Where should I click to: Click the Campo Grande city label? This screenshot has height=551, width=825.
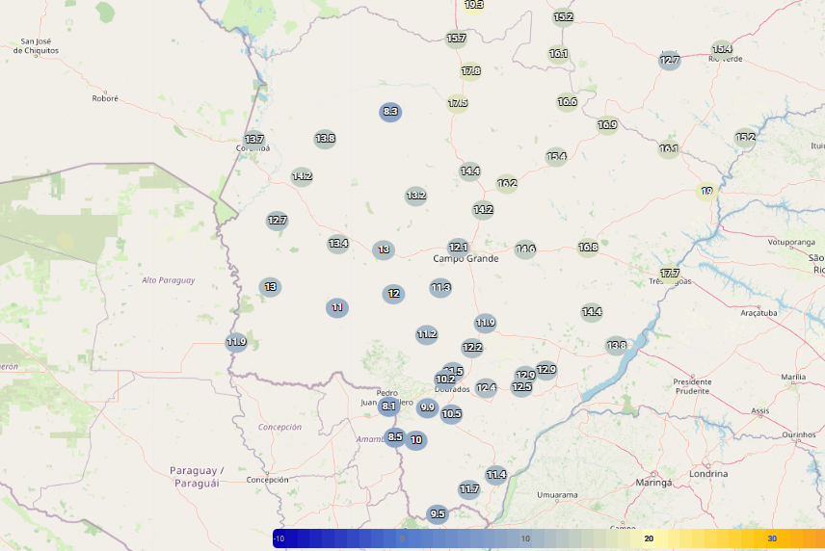point(466,259)
